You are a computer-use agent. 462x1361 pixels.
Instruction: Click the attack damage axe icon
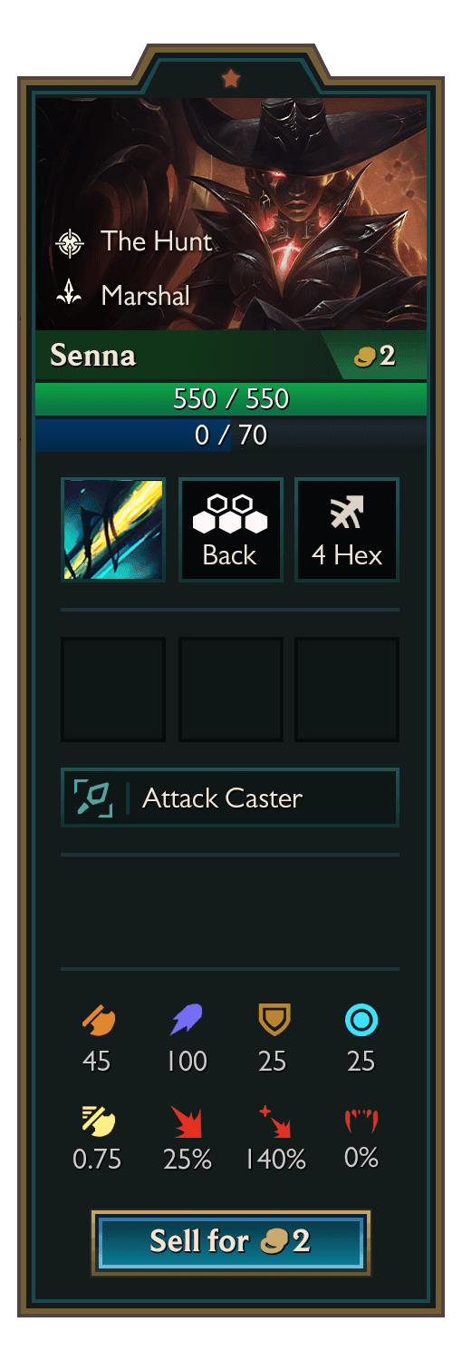[97, 1021]
